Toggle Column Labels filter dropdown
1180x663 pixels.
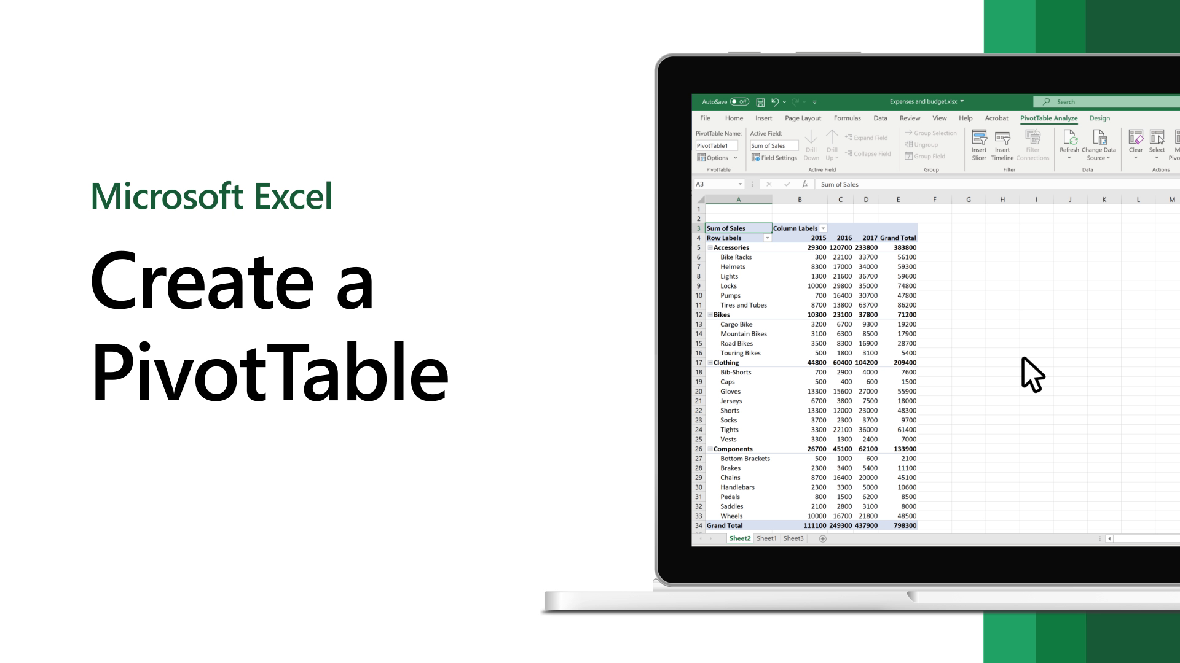(824, 228)
